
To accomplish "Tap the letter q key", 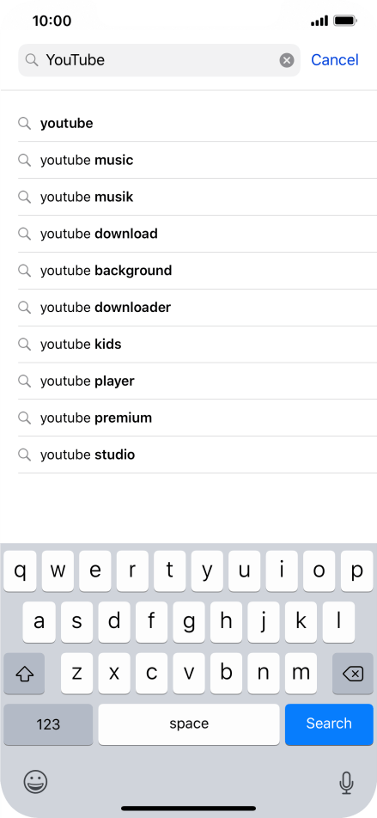I will (20, 571).
